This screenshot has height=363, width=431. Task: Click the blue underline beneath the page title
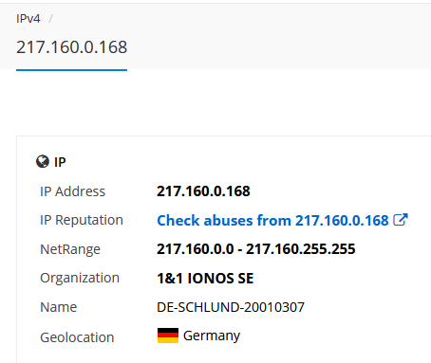tap(72, 70)
